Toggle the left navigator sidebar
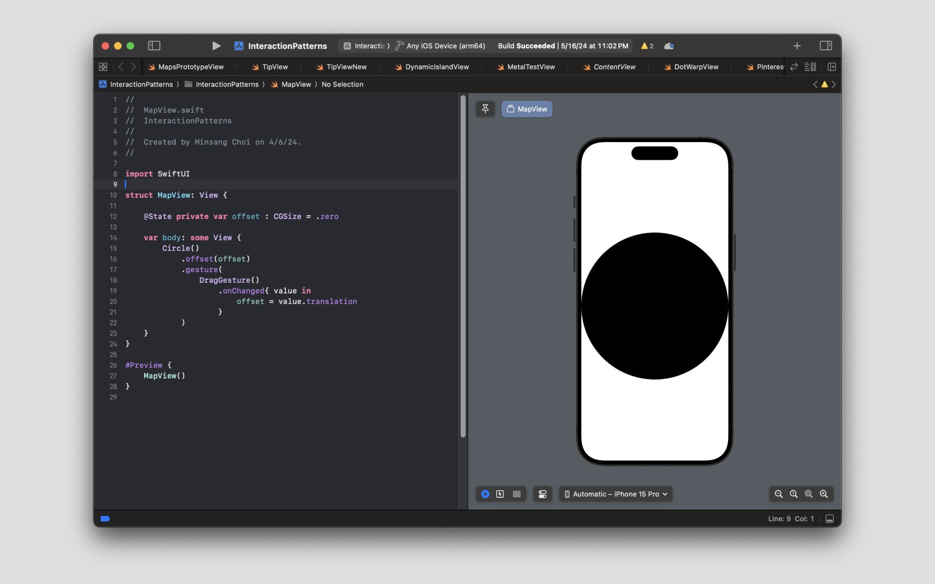Viewport: 935px width, 584px height. pyautogui.click(x=154, y=46)
